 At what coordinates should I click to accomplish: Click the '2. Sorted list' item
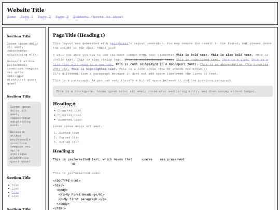point(66,137)
